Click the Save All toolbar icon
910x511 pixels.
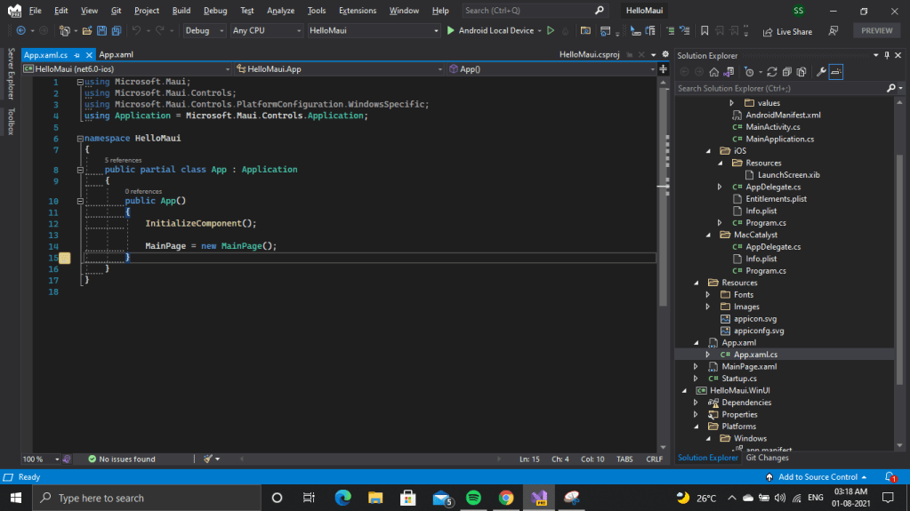tap(116, 31)
